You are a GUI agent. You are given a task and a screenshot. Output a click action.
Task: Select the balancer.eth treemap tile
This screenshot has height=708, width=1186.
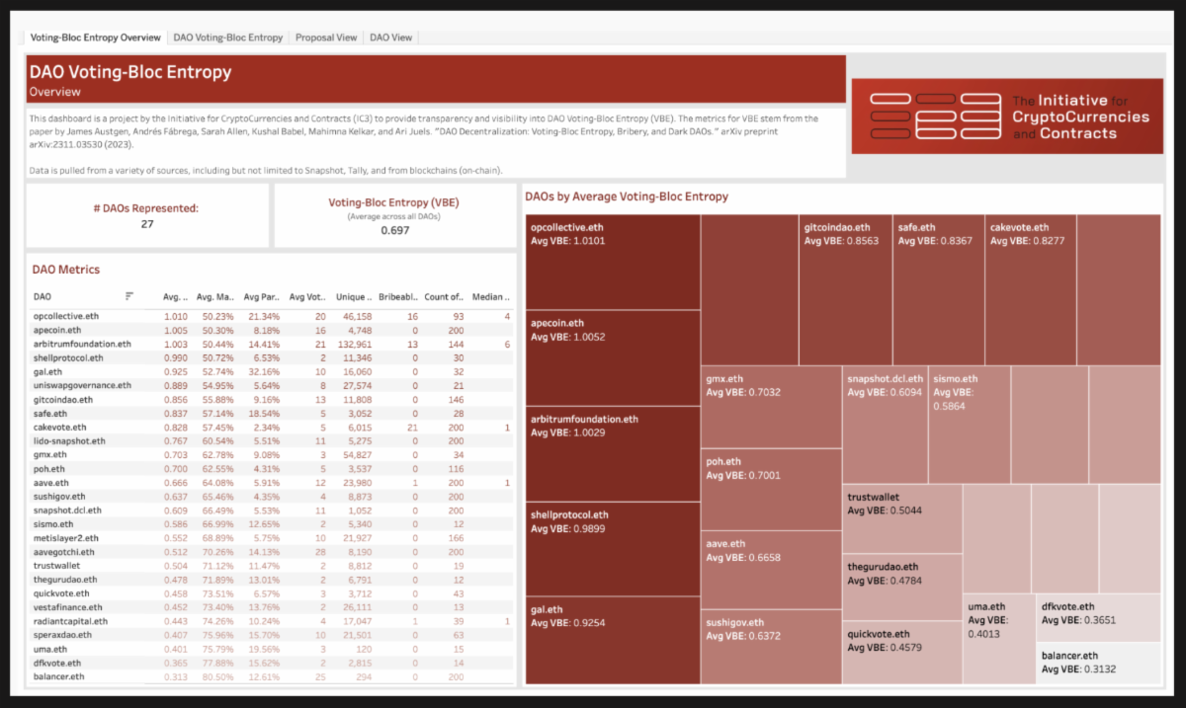point(1098,663)
